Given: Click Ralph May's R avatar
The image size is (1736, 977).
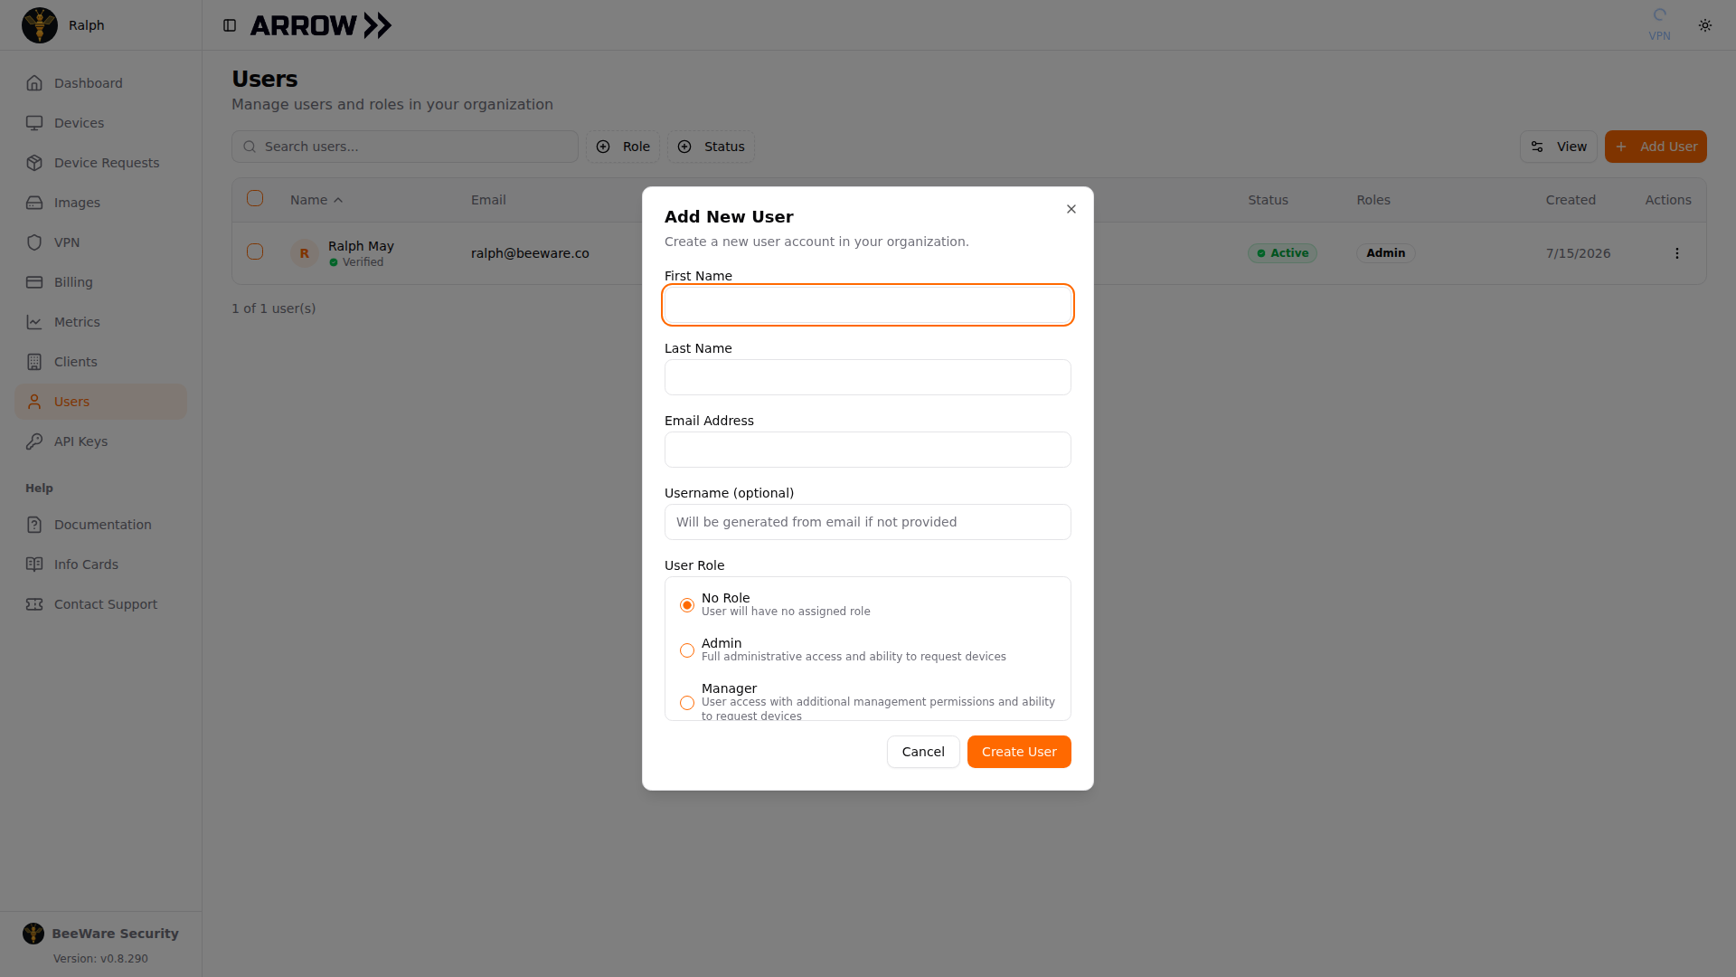Looking at the screenshot, I should click(305, 253).
